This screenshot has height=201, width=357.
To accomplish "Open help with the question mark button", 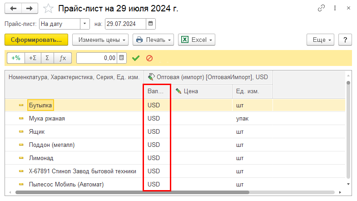I will pyautogui.click(x=345, y=40).
